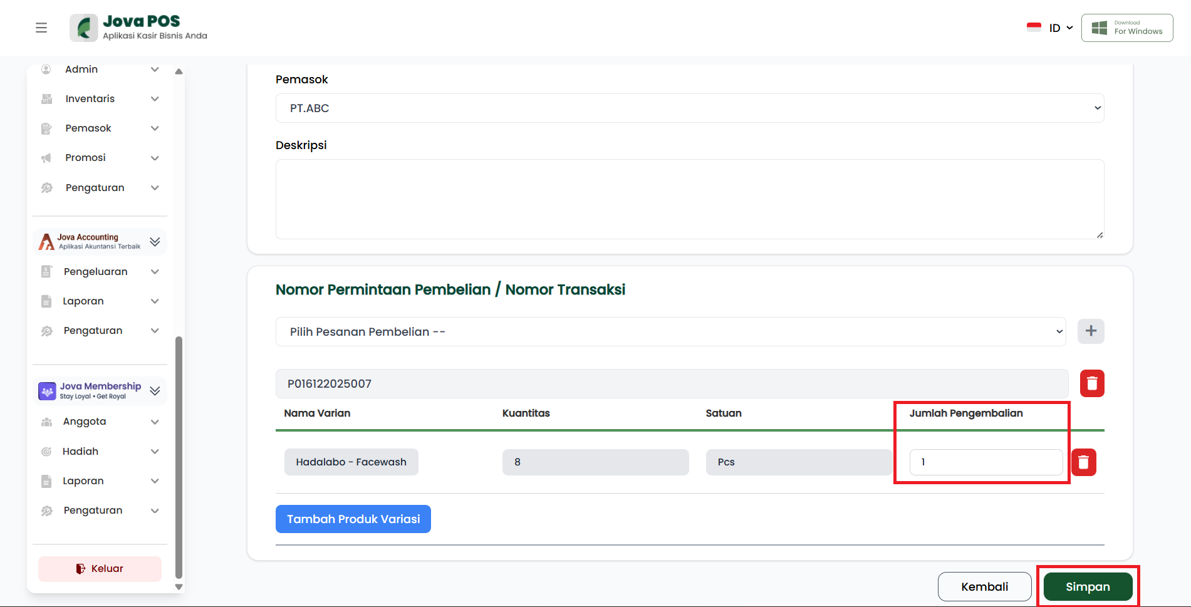Click the Jumlah Pengembalian input field
Screen dimensions: 1191x607
click(x=986, y=462)
